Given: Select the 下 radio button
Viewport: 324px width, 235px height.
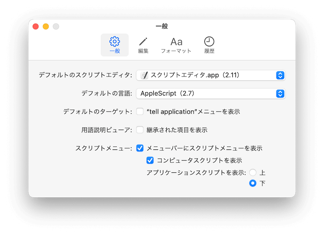Looking at the screenshot, I should pyautogui.click(x=253, y=183).
